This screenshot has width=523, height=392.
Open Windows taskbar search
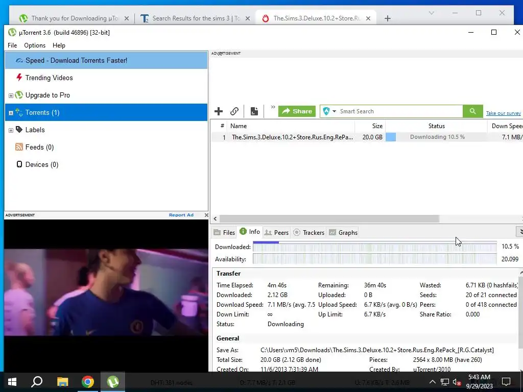point(37,382)
